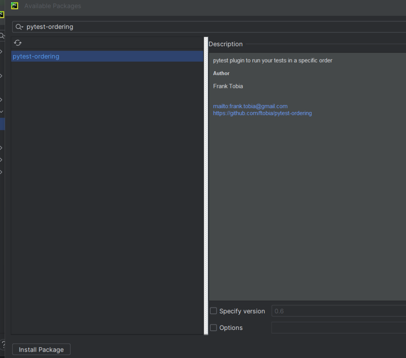Screen dimensions: 406x358
Task: Click the version field showing 0.6
Action: (339, 310)
